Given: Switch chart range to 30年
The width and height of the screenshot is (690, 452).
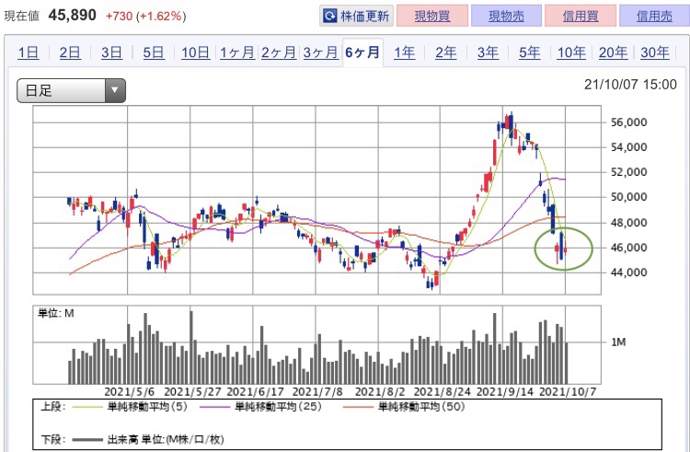Looking at the screenshot, I should coord(655,52).
